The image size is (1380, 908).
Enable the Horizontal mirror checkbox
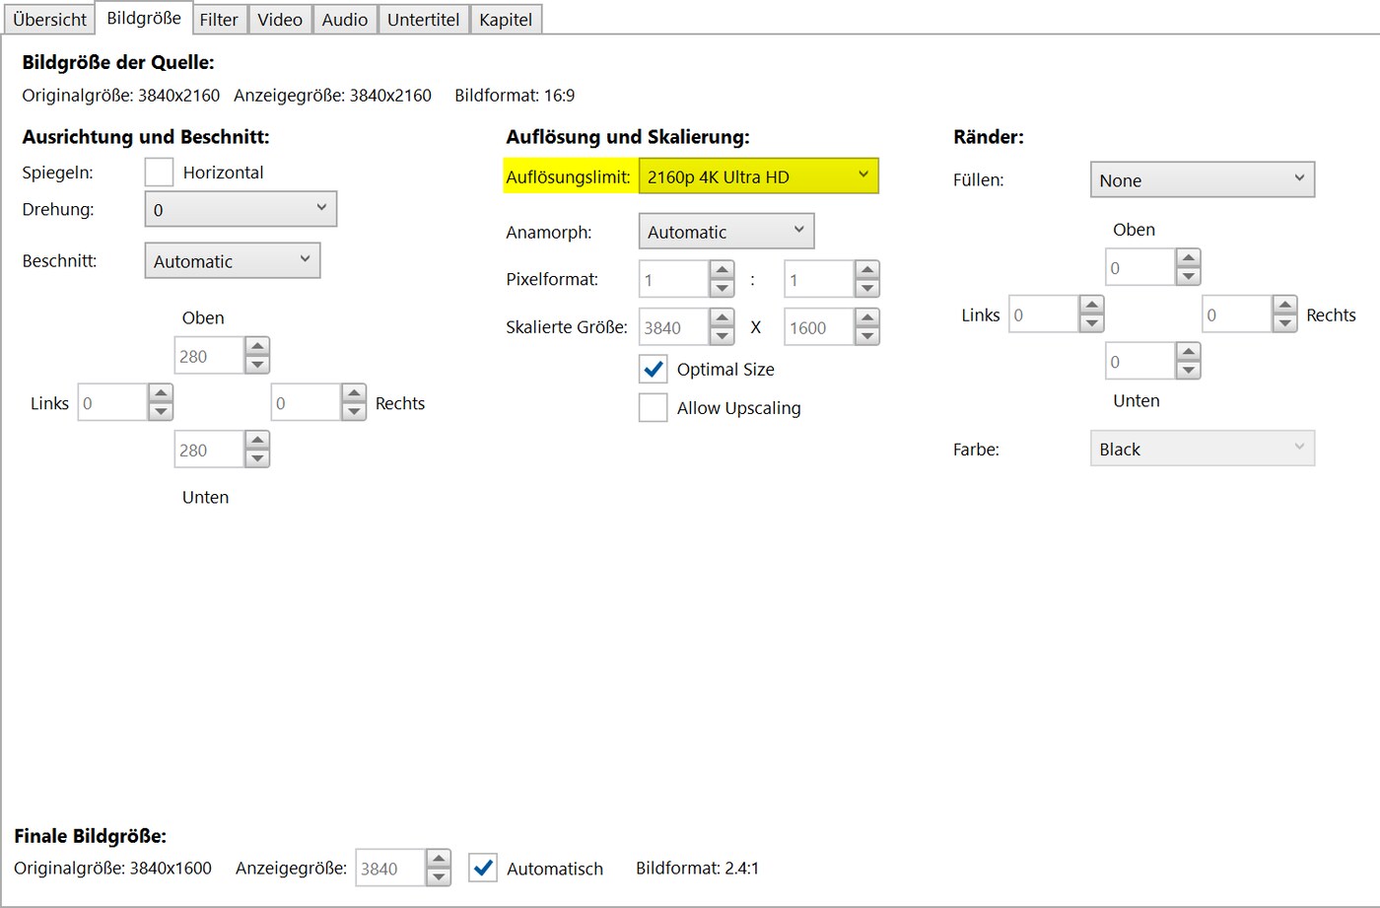[x=159, y=172]
